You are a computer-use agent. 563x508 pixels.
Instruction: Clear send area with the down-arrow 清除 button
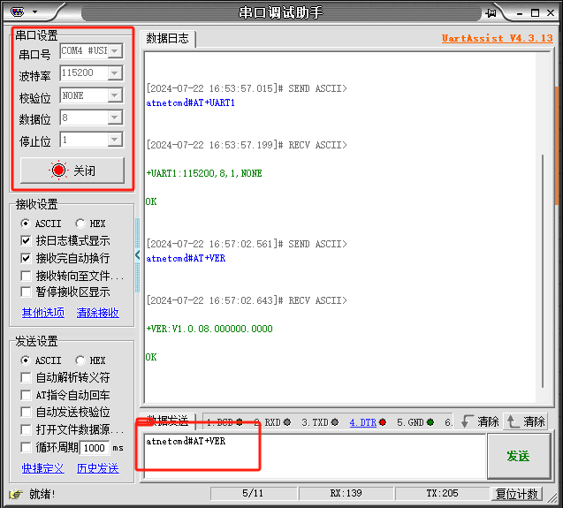click(480, 421)
